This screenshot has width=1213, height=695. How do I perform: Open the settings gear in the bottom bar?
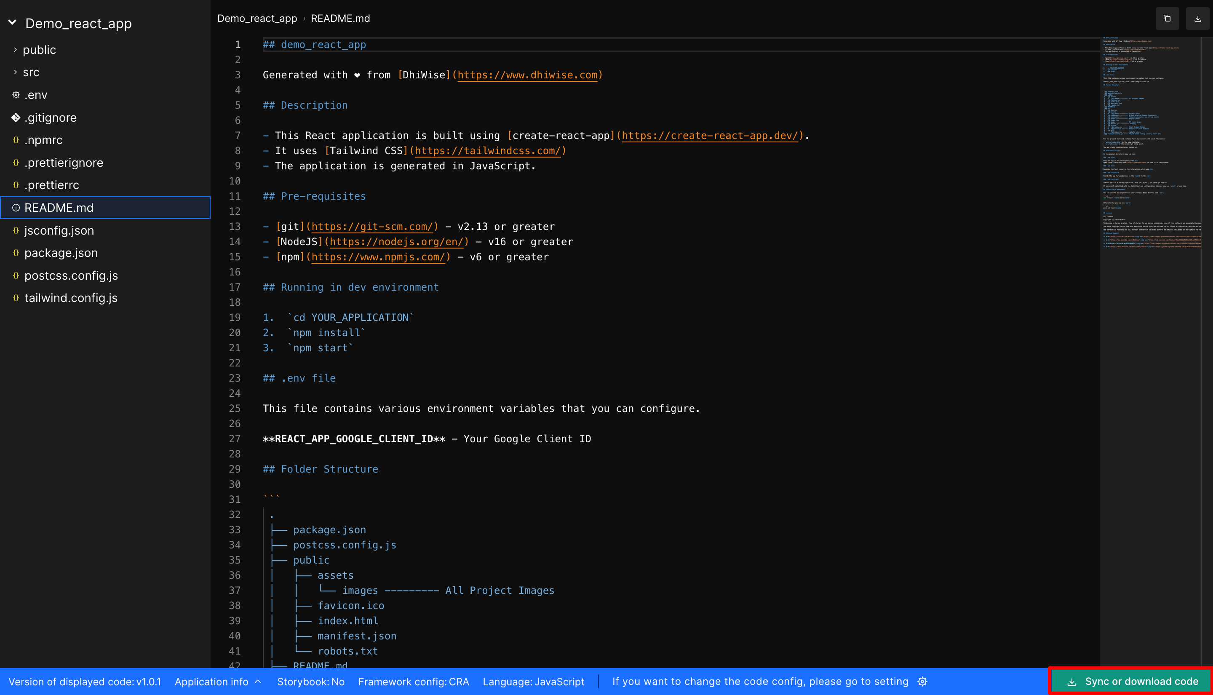[x=922, y=682]
